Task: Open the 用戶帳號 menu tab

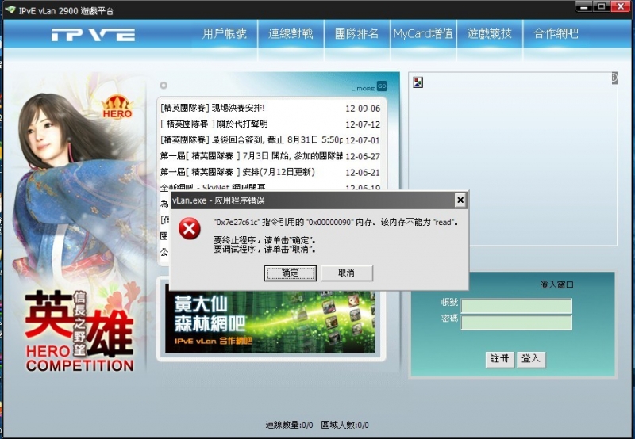Action: point(225,33)
